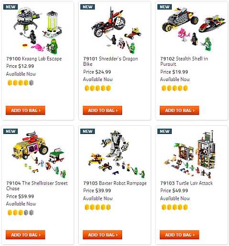
Task: Click the NEW badge on Shredder's Dragon Bike
Action: [x=87, y=7]
